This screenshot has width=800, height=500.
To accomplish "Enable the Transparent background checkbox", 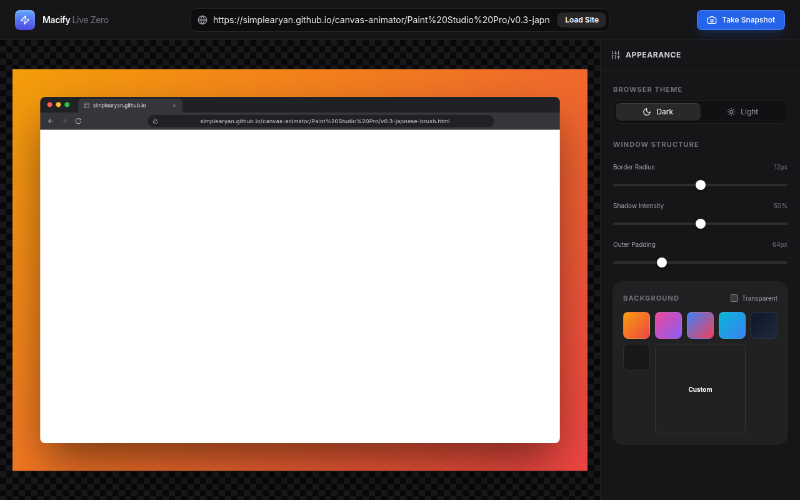I will pyautogui.click(x=734, y=298).
